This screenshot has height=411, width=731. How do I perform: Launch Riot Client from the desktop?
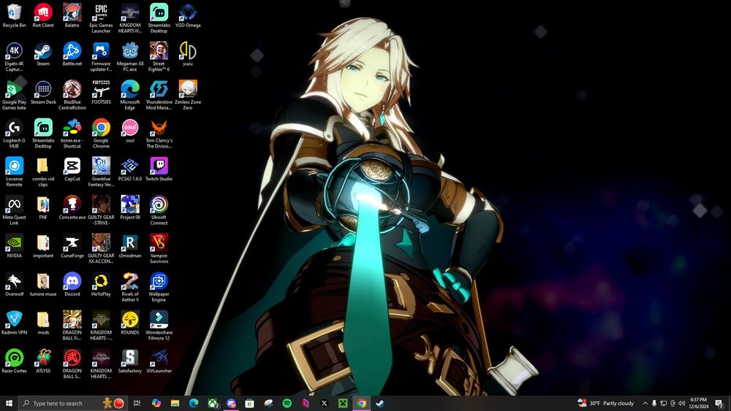pos(43,15)
